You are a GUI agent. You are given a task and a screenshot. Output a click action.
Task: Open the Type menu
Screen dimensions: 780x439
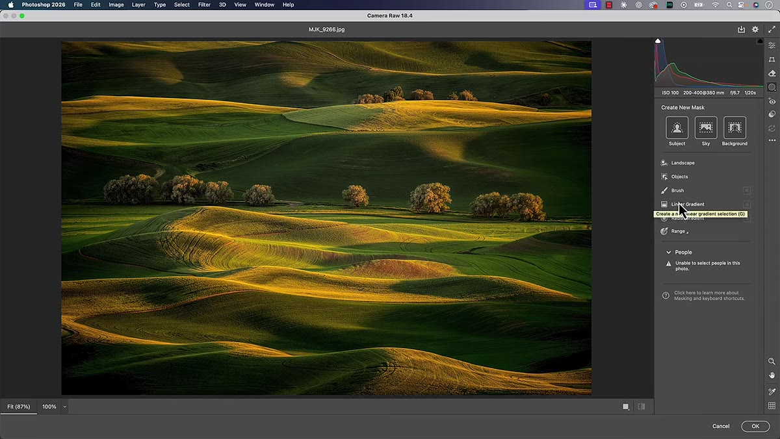tap(160, 5)
